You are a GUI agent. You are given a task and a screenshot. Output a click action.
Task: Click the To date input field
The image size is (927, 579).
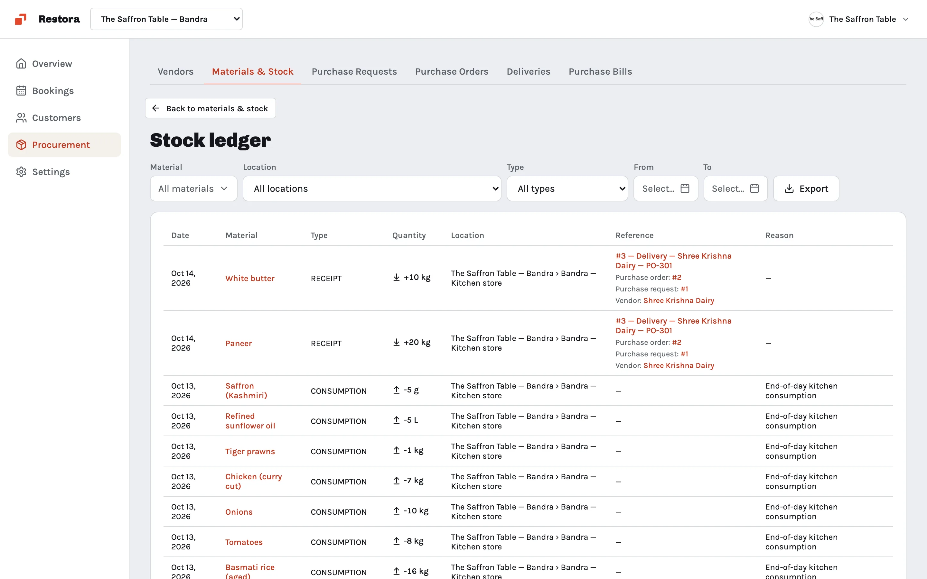point(735,188)
